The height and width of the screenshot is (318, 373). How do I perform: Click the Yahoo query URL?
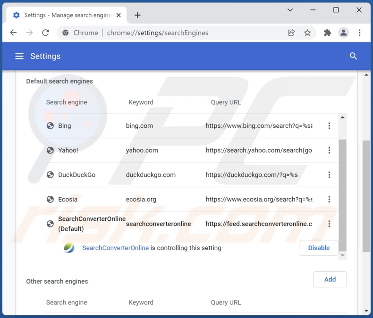[259, 150]
